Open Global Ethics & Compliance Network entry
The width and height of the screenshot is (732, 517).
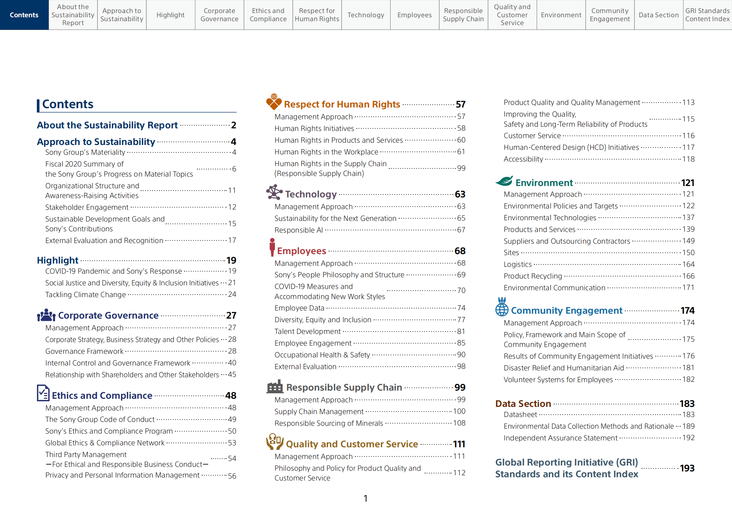[105, 443]
